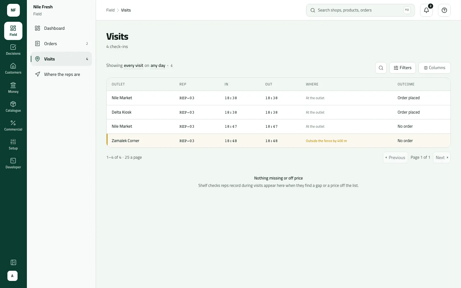
Task: Open the Columns chooser
Action: (x=434, y=68)
